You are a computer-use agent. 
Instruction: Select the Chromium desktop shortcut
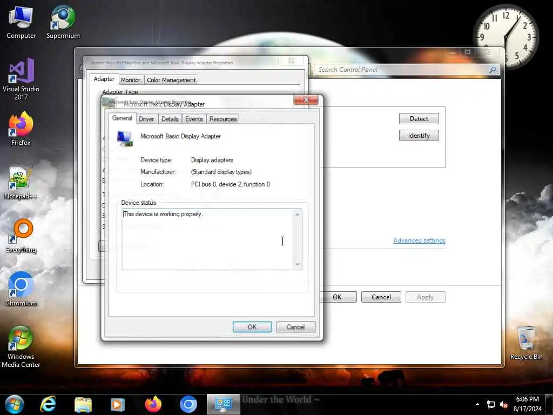(x=21, y=290)
